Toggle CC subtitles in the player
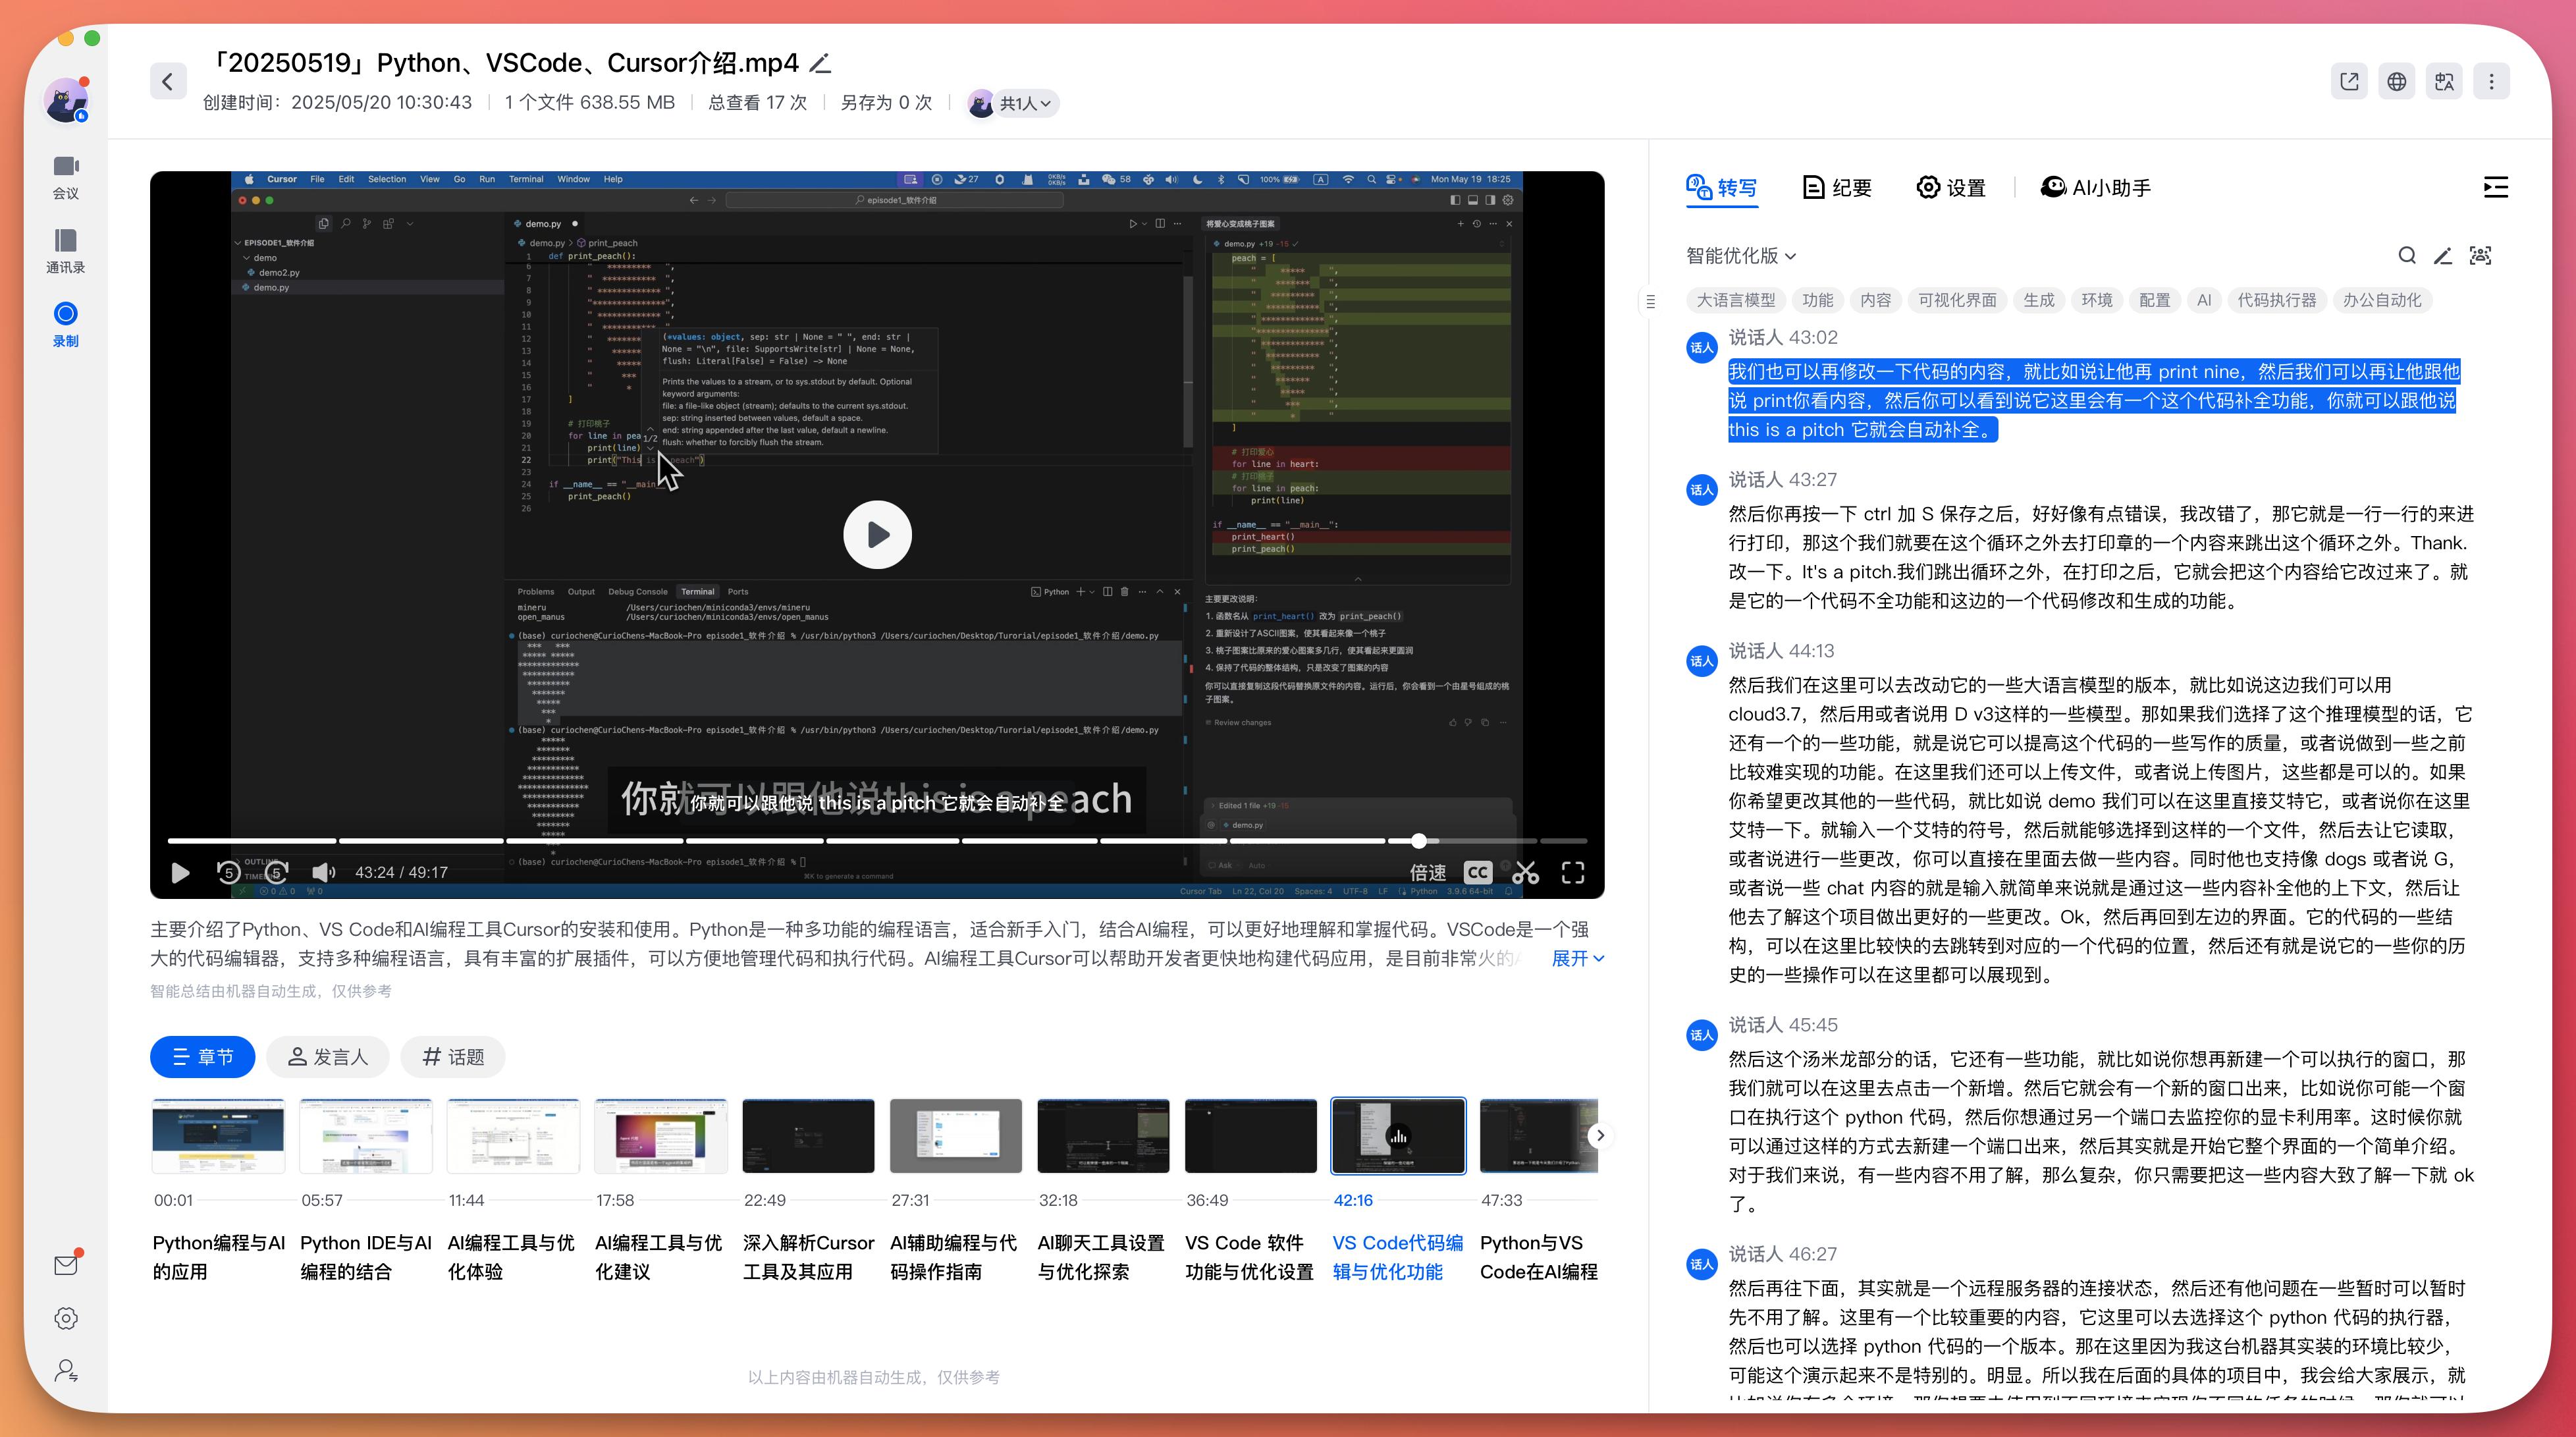Screen dimensions: 2576x1437 point(1478,872)
